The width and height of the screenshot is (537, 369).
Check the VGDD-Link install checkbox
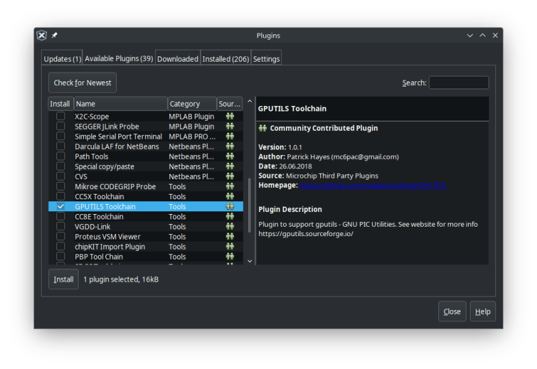point(60,226)
